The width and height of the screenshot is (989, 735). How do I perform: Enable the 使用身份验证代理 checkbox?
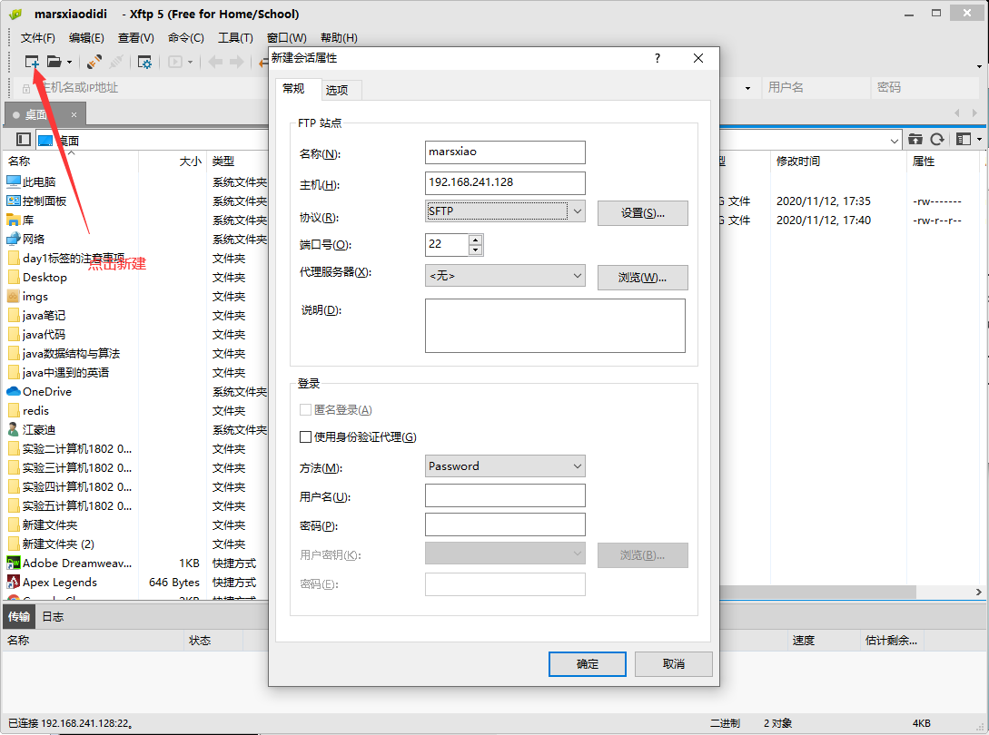click(306, 437)
